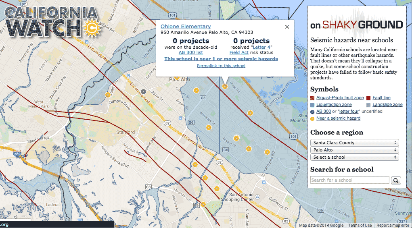Open the Ohlone Elementary school link
This screenshot has height=228, width=412.
point(186,26)
